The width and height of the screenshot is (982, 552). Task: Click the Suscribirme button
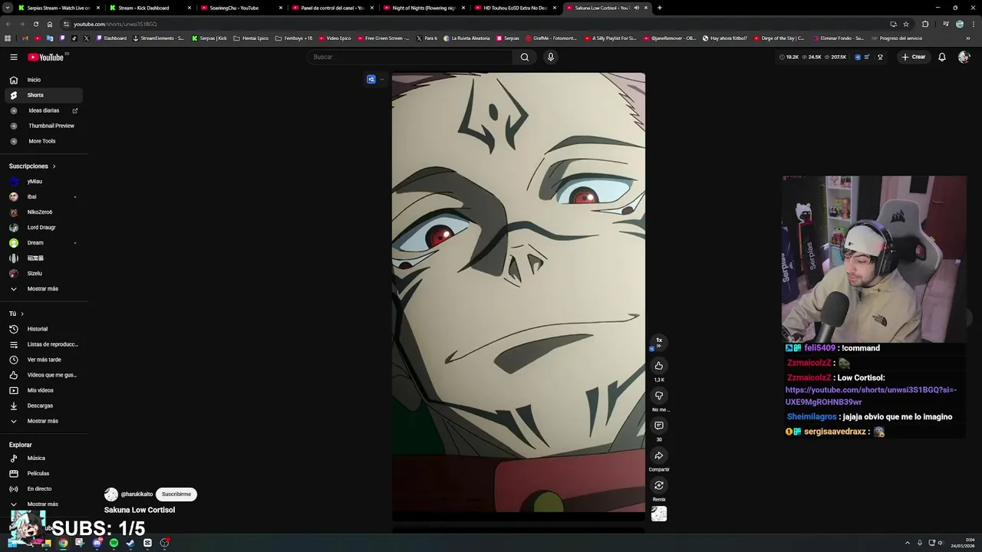[x=176, y=495]
